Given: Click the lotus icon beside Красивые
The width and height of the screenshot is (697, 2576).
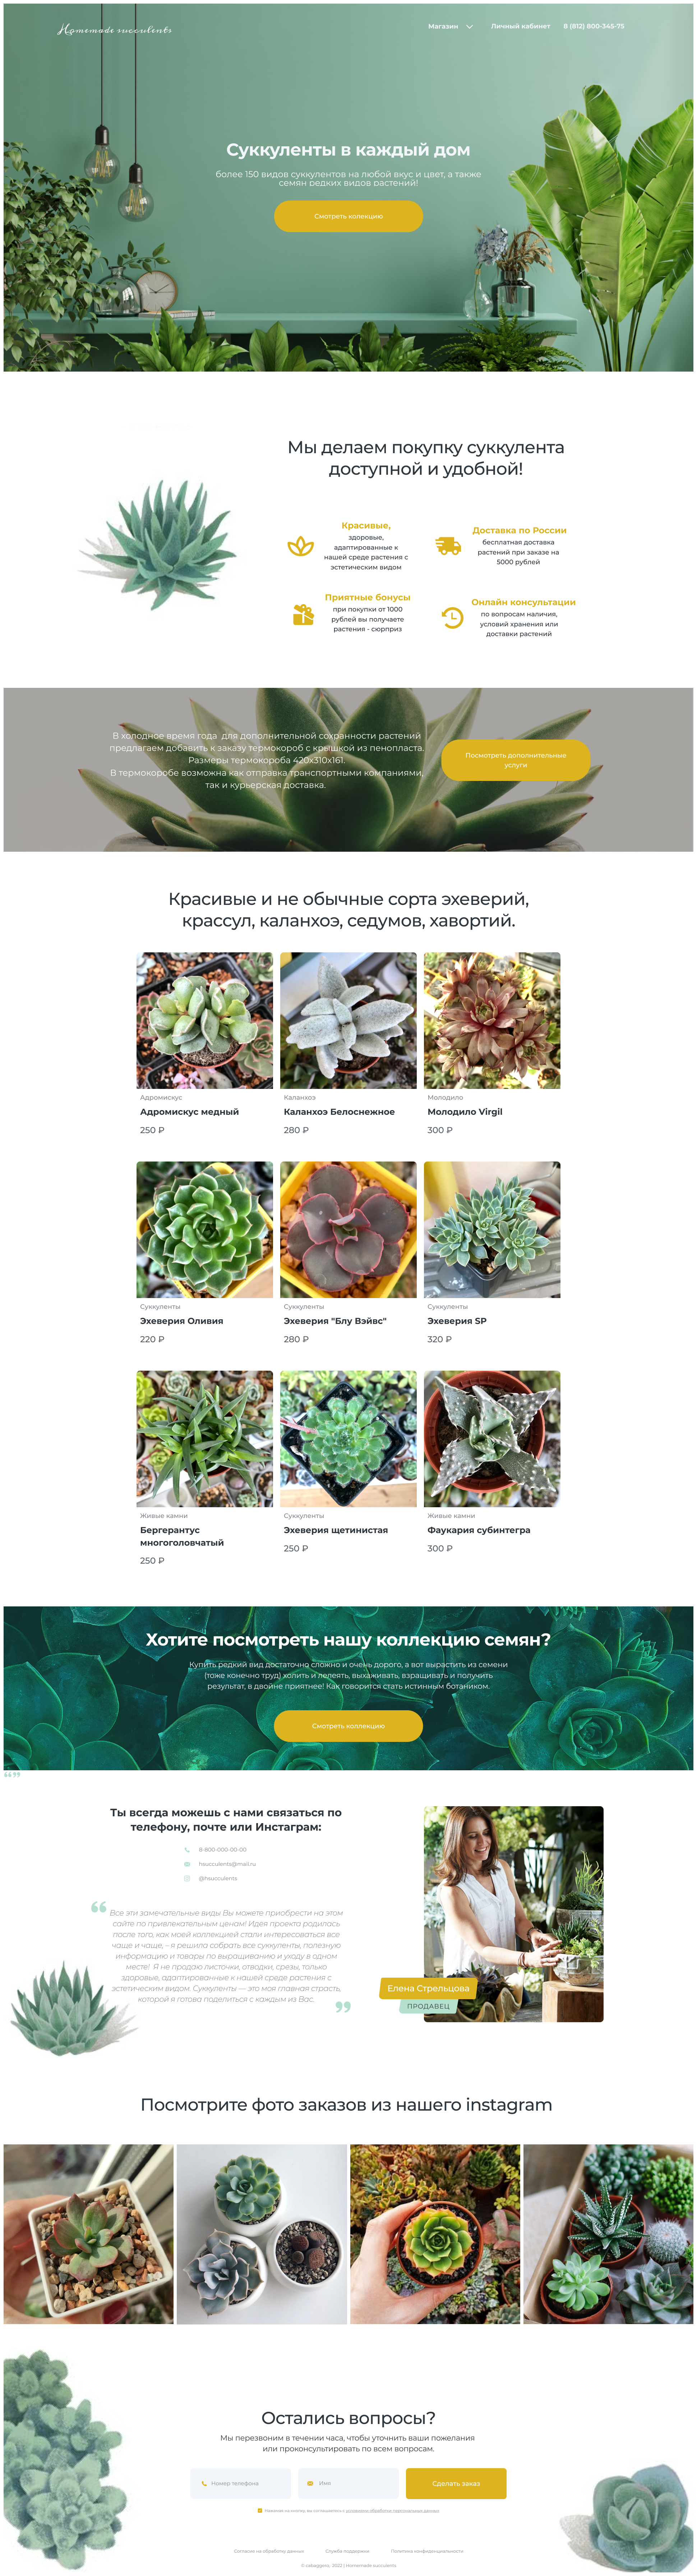Looking at the screenshot, I should coord(300,546).
